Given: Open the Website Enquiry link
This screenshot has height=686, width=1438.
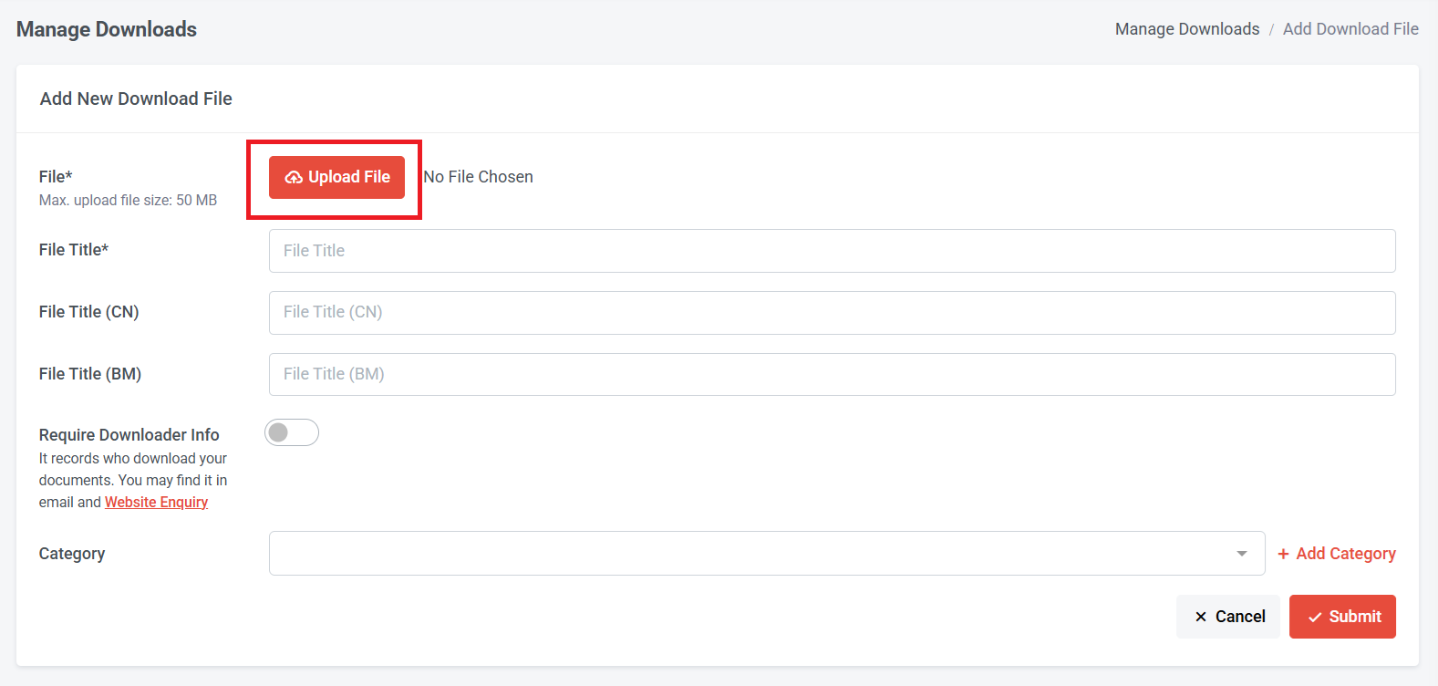Looking at the screenshot, I should click(156, 502).
